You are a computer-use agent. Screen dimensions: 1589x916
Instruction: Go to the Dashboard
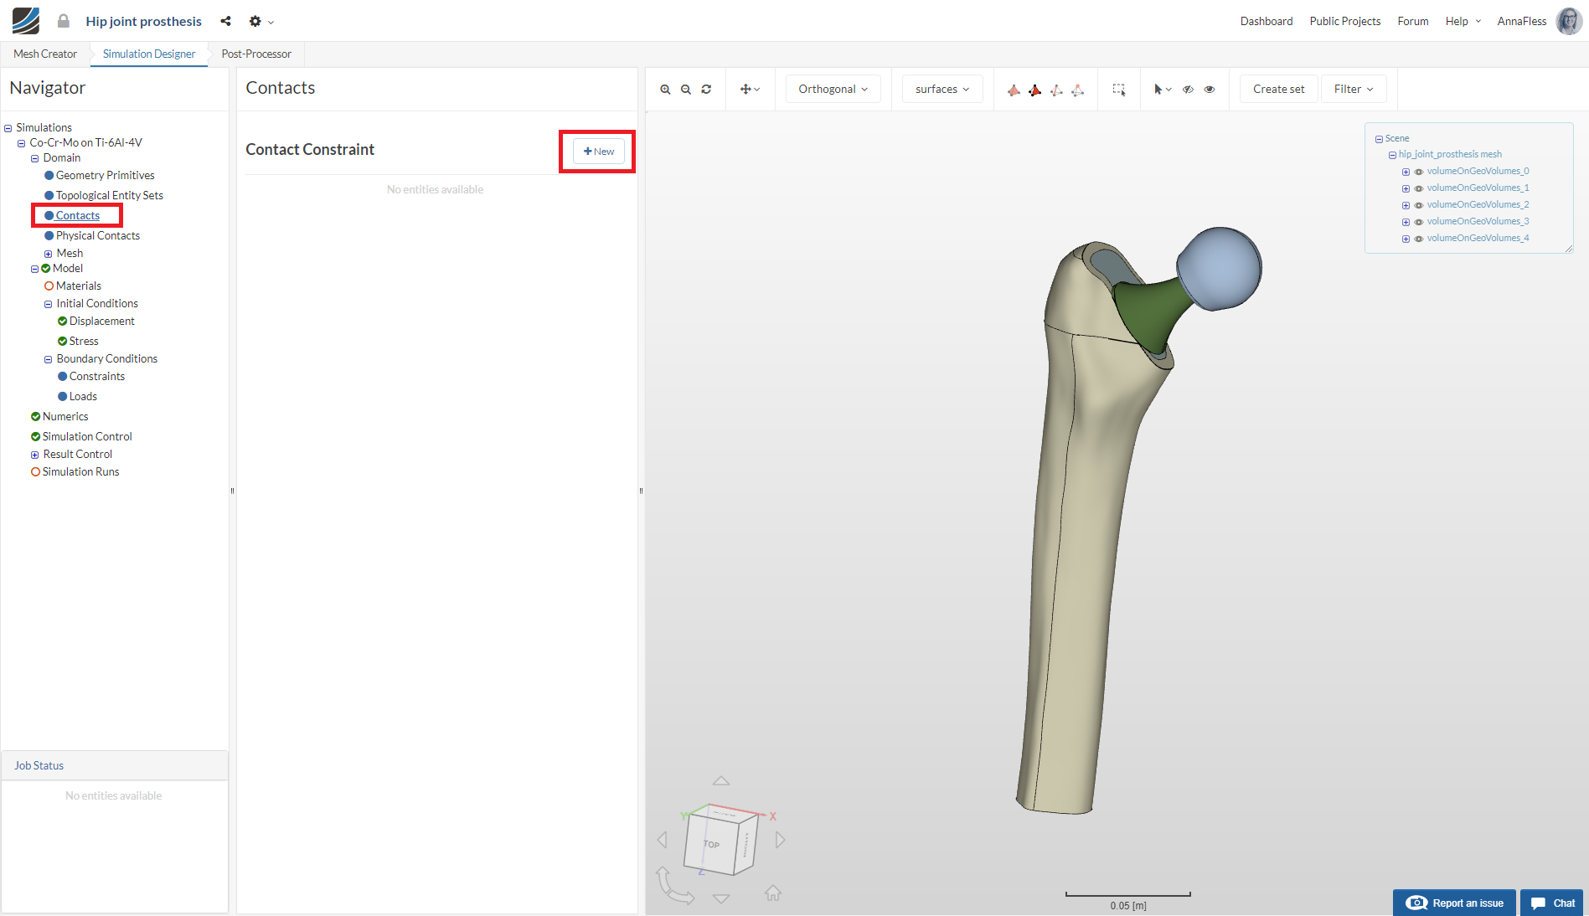pos(1267,21)
